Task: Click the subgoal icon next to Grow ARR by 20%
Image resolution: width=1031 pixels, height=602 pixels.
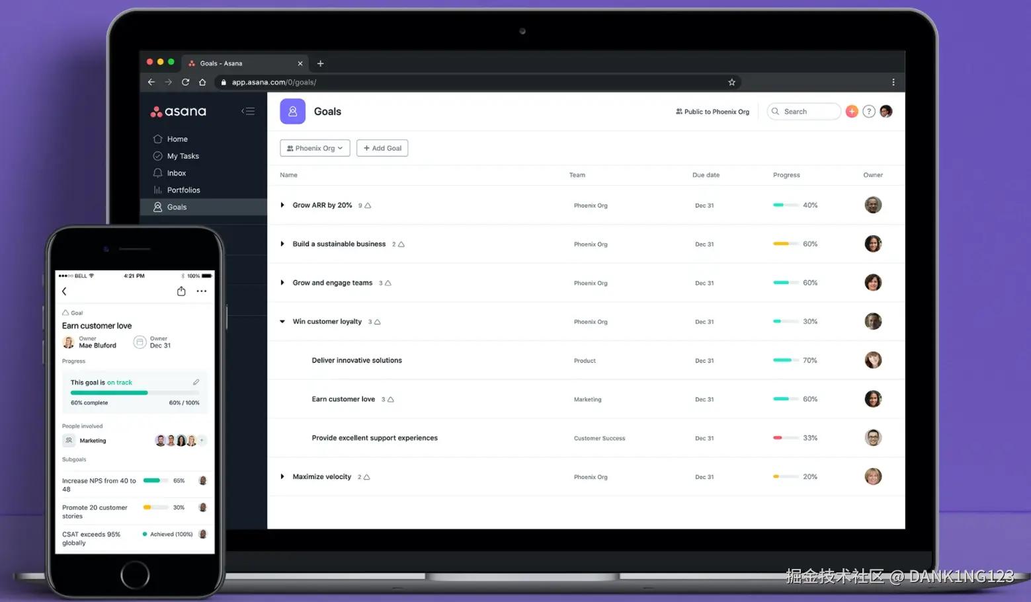Action: (x=368, y=206)
